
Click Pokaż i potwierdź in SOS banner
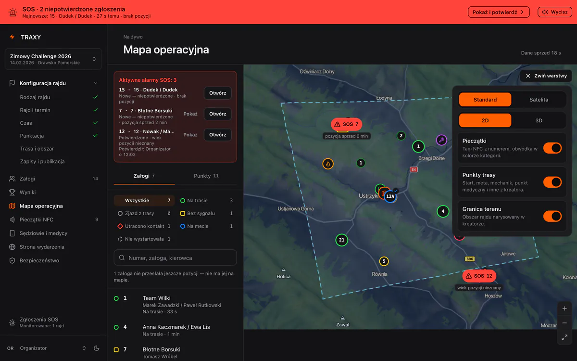(499, 12)
